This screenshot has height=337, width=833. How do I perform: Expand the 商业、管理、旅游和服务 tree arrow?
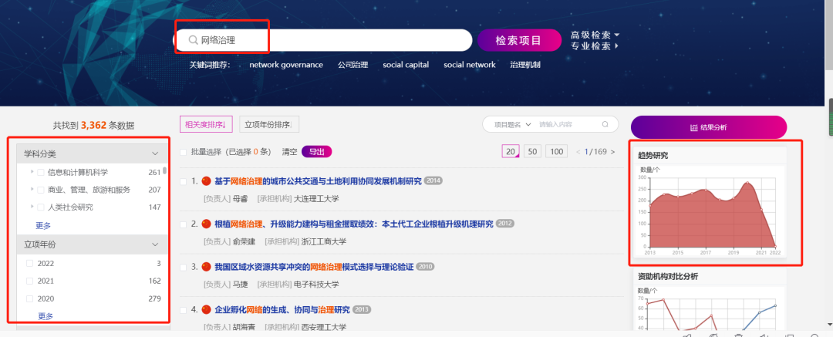pos(32,189)
